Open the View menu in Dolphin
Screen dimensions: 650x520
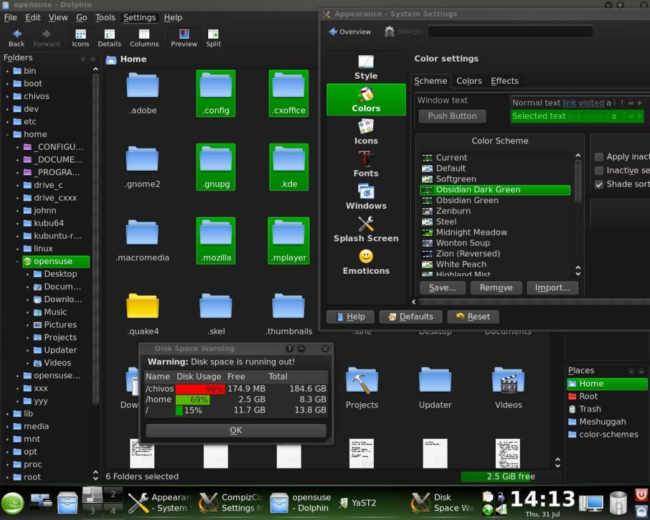coord(58,17)
